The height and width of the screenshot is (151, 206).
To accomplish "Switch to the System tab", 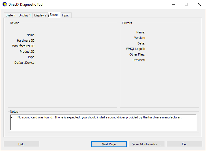I will click(x=10, y=15).
